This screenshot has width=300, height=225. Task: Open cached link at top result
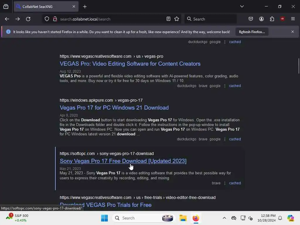[235, 42]
